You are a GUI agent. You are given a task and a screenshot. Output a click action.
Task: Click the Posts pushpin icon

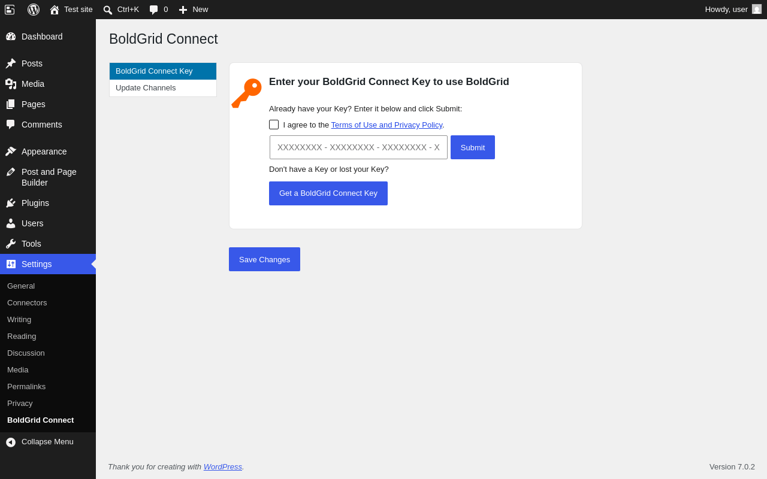tap(11, 63)
